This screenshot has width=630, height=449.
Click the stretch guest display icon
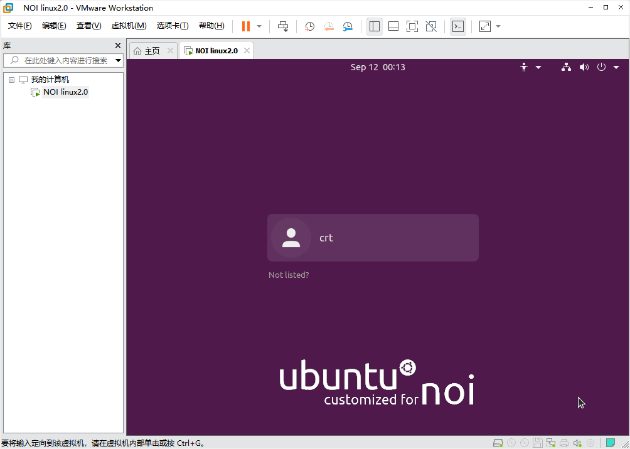click(x=485, y=26)
